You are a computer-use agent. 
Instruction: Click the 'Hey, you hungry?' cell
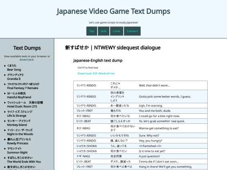pos(150,141)
